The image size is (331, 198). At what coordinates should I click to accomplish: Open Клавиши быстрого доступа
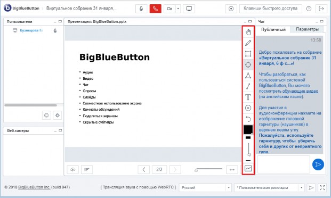click(270, 9)
